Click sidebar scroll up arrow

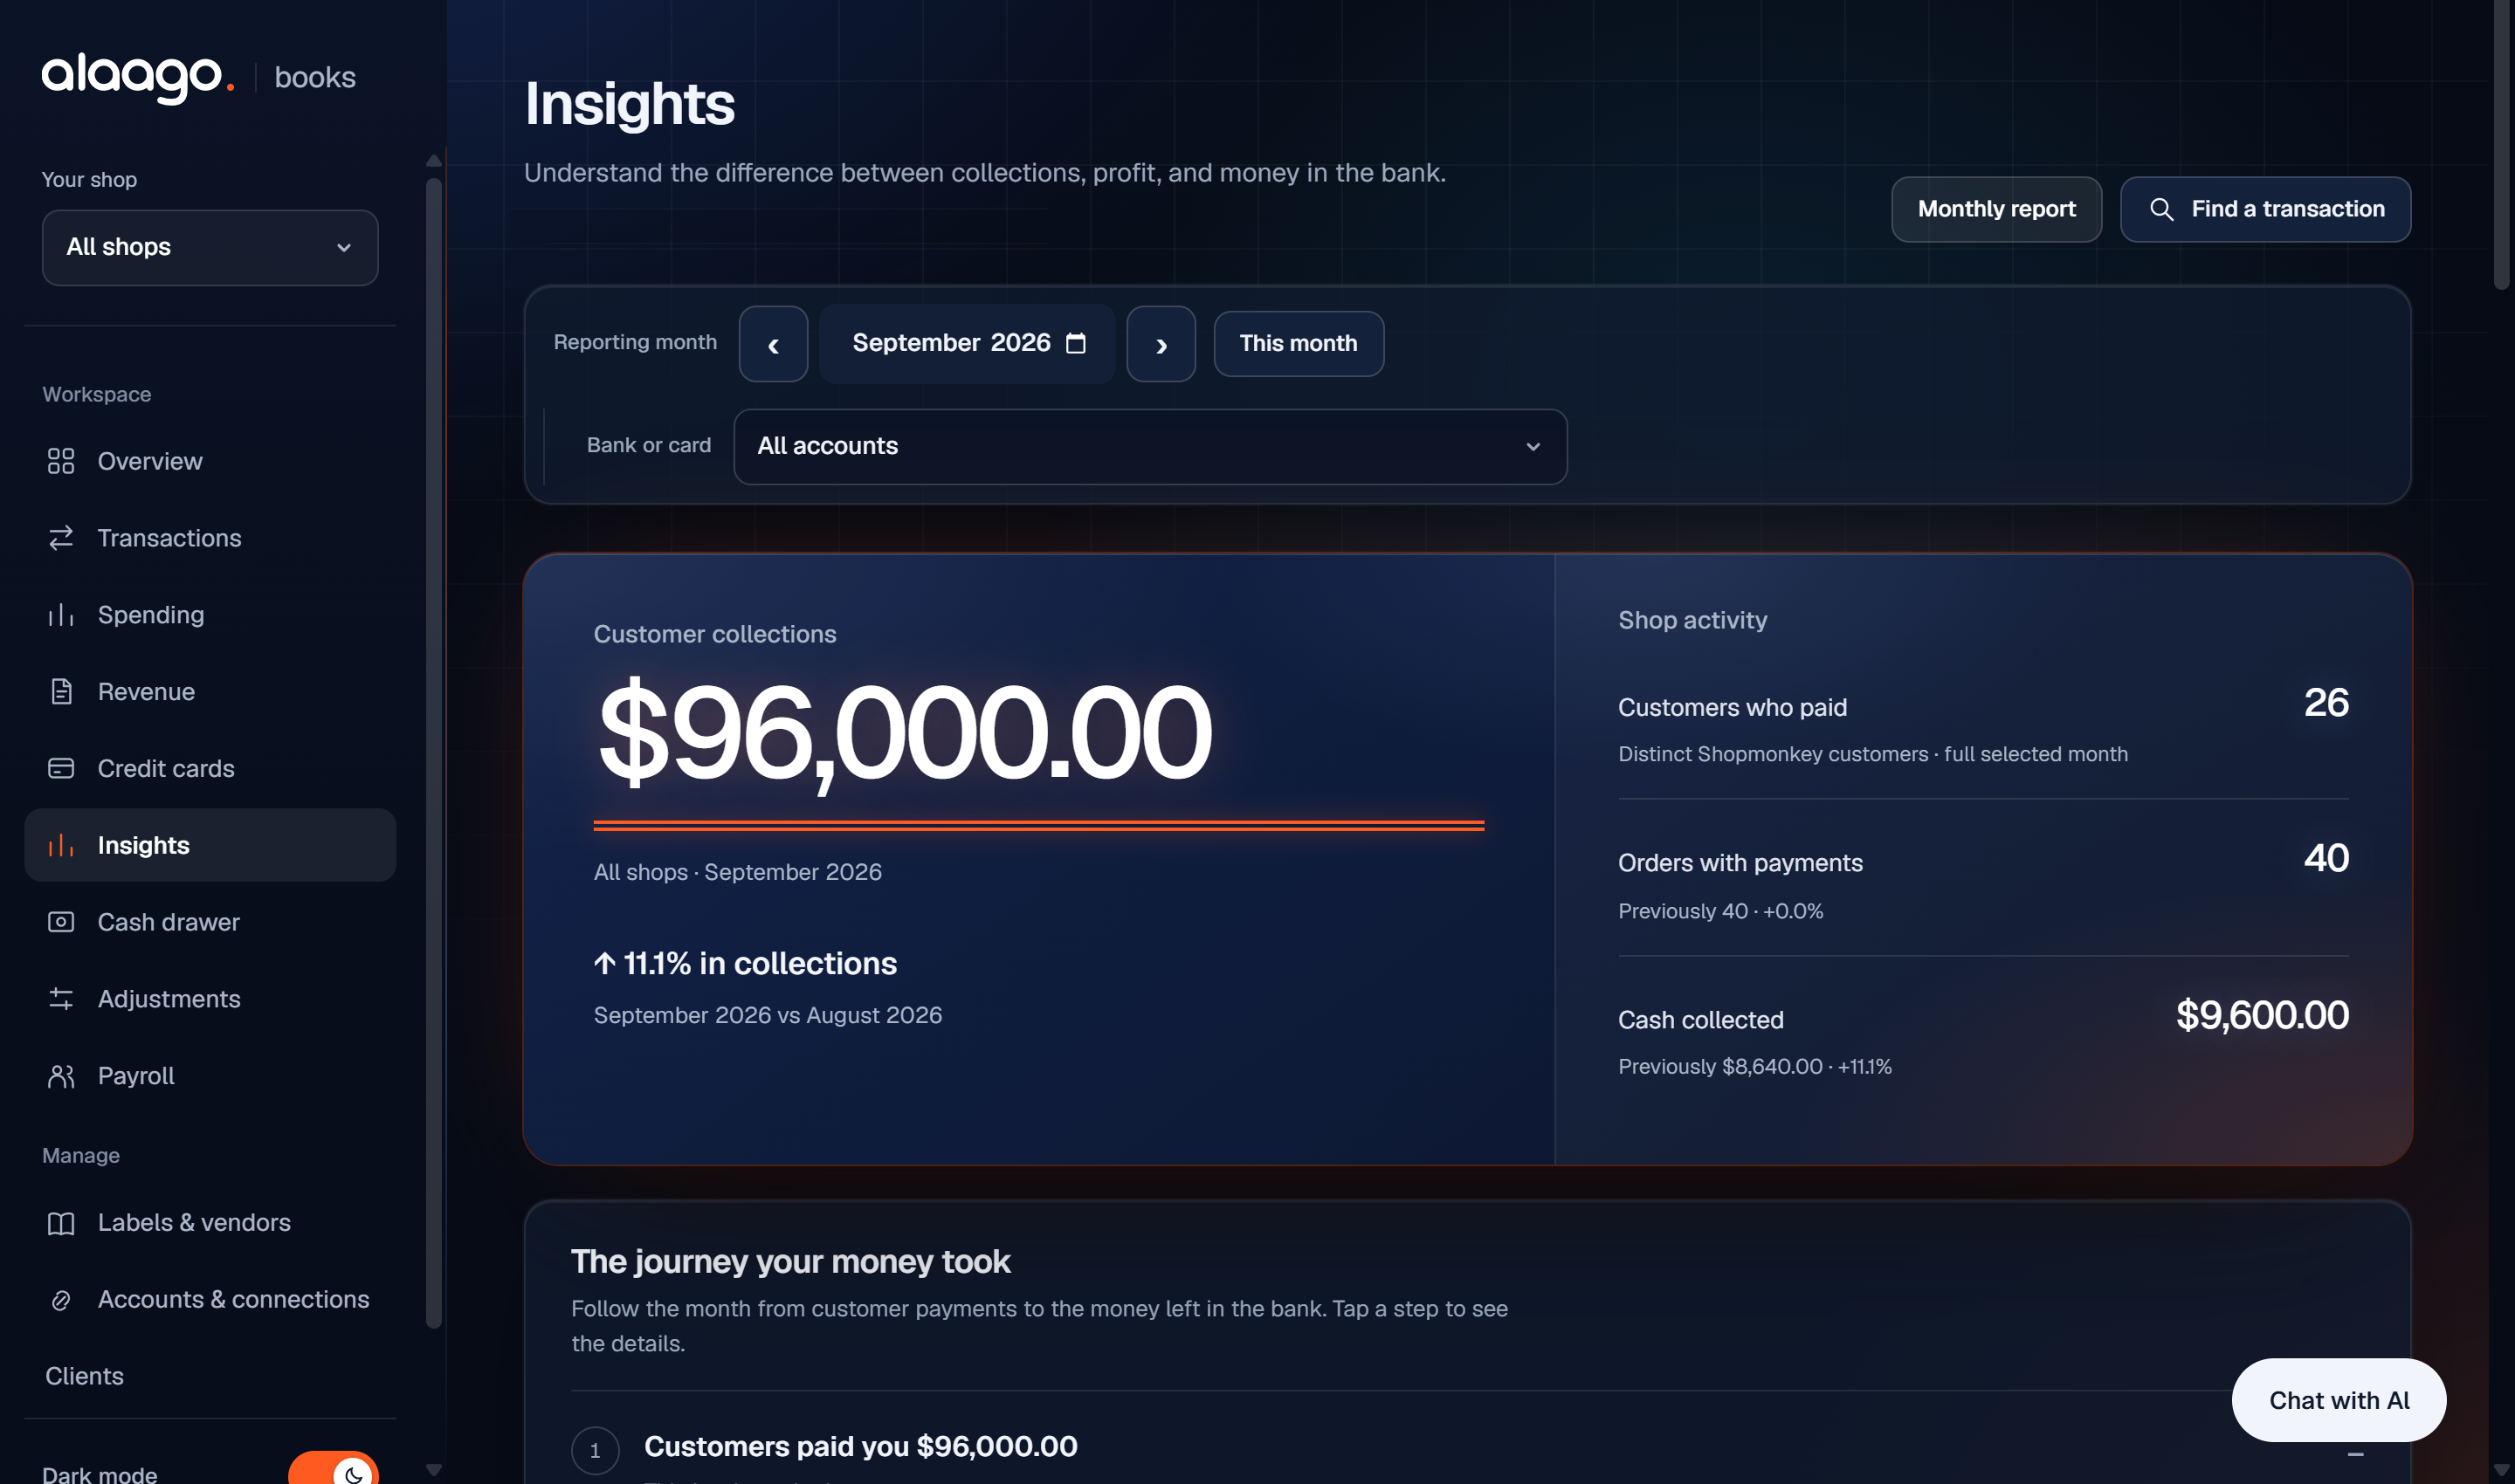pos(433,161)
